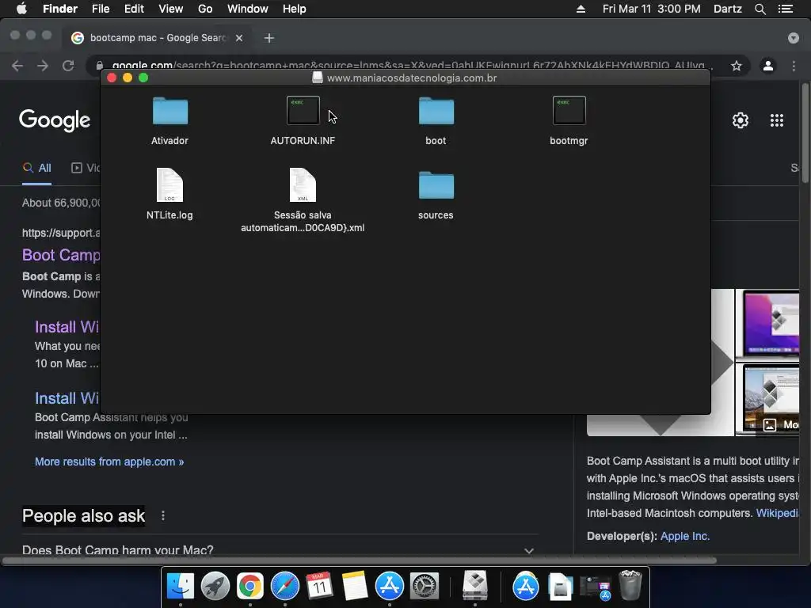Click the eject icon in the menu bar
This screenshot has height=608, width=811.
coord(581,9)
